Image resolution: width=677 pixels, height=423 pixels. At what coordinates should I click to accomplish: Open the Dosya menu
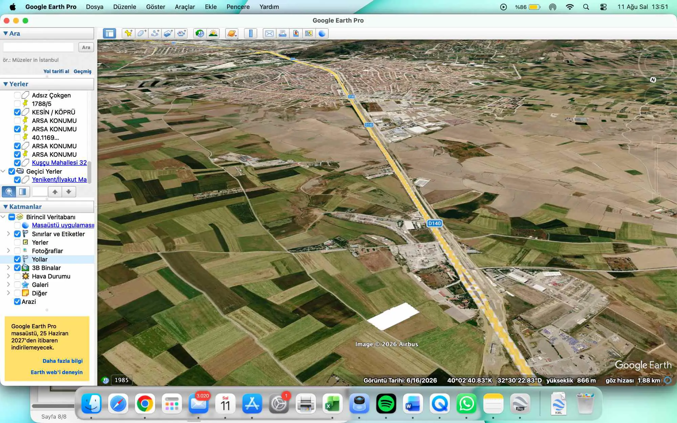coord(94,7)
